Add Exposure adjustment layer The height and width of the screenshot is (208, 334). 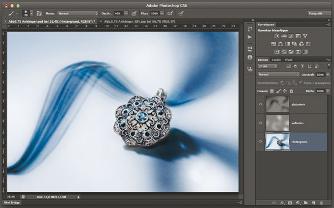tap(298, 36)
